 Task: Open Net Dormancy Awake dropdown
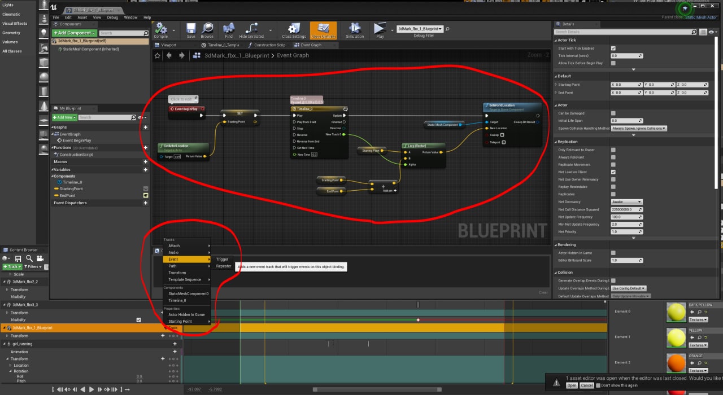coord(627,202)
